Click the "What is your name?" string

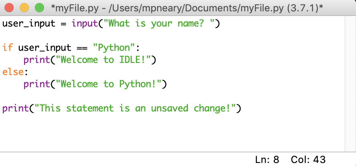[x=161, y=24]
